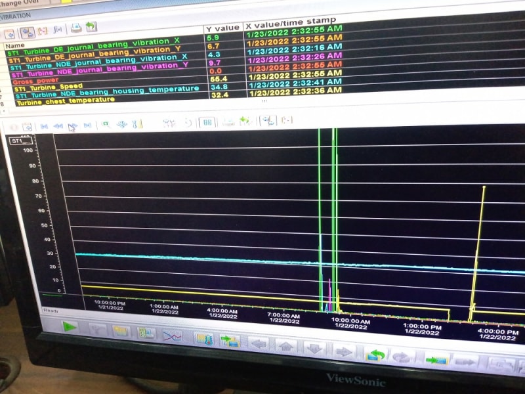This screenshot has width=525, height=394.
Task: Click the small window icon beside the grayed circle
Action: tap(27, 127)
